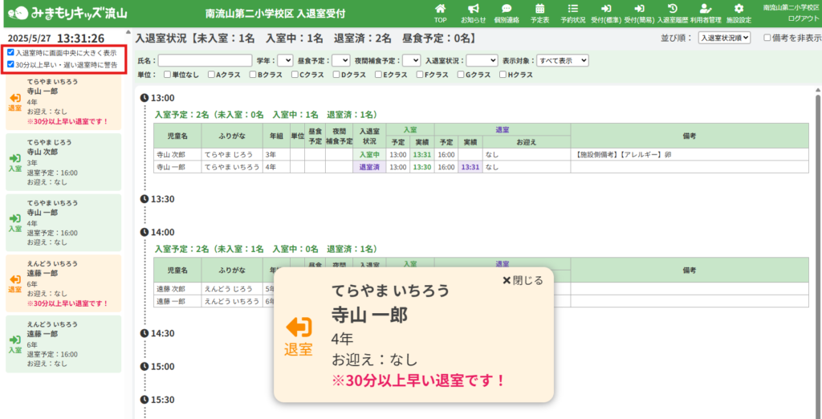Uncheck 入退室時に画面中央に大きく表示 checkbox
The image size is (822, 419).
(x=10, y=52)
